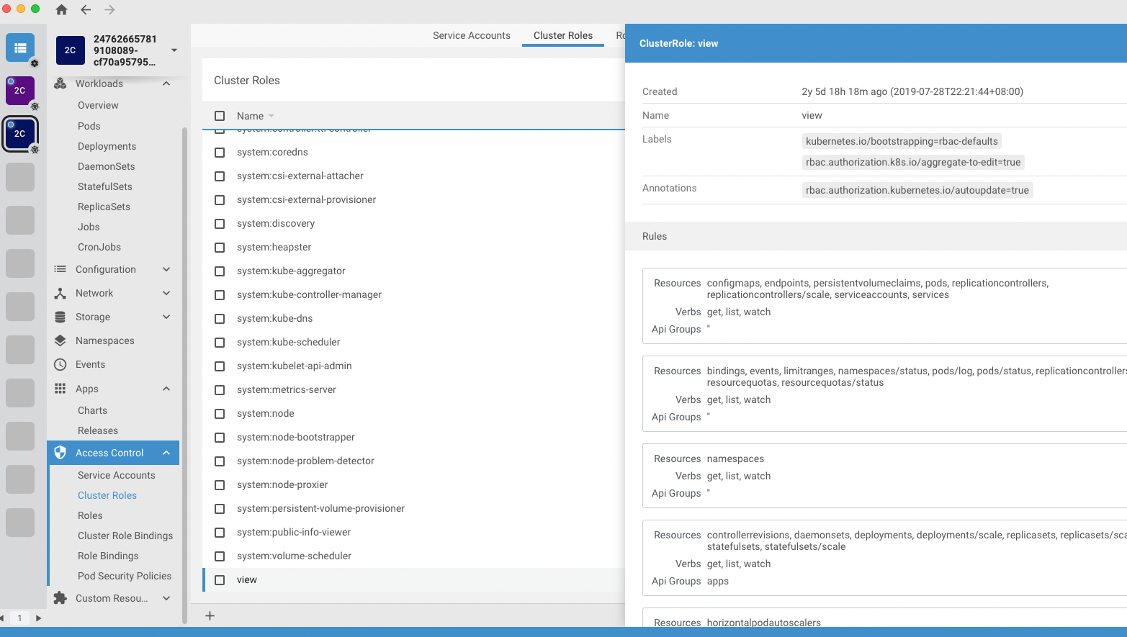Open Charts under Apps
Viewport: 1127px width, 637px height.
click(92, 410)
